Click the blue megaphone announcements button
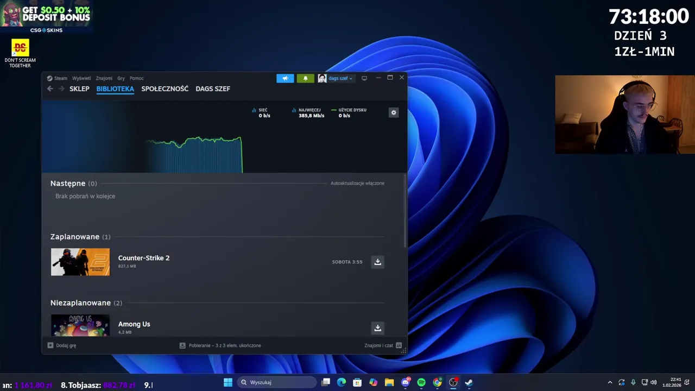 (285, 78)
